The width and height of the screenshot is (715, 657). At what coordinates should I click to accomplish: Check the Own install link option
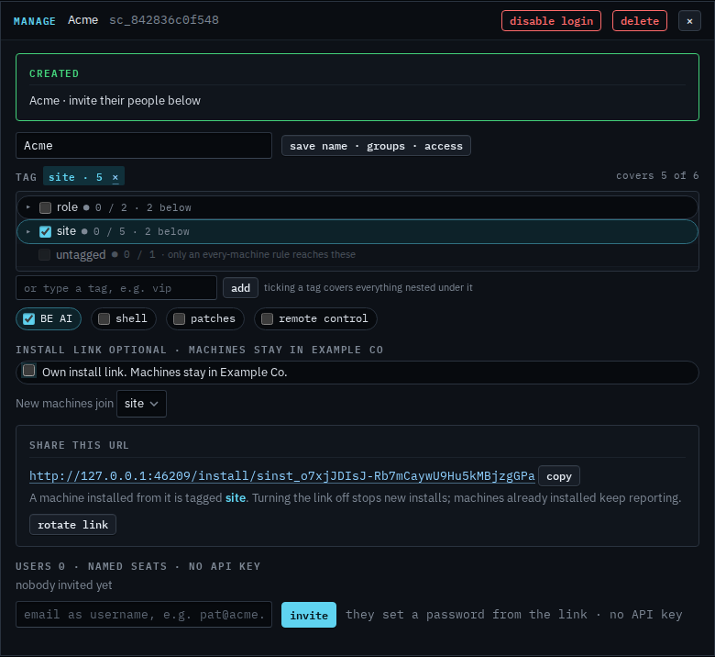29,371
